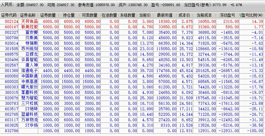Select the 信通电子 row name
This screenshot has width=265, height=136.
[30, 70]
